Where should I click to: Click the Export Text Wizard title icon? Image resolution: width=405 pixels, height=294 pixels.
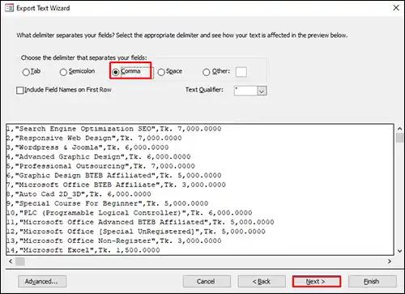[x=9, y=8]
